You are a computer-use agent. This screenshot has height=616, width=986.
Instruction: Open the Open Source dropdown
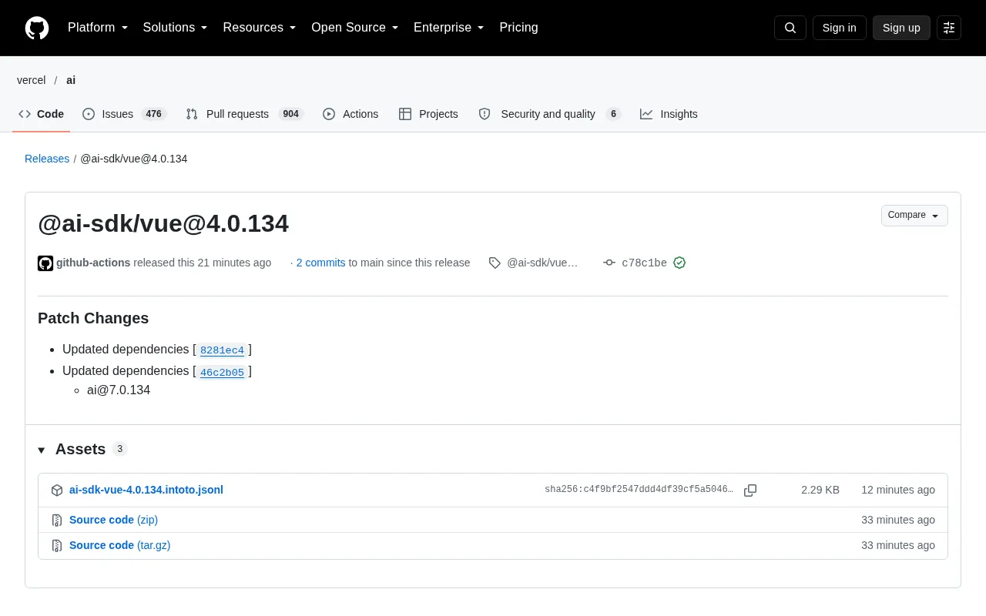pos(355,28)
